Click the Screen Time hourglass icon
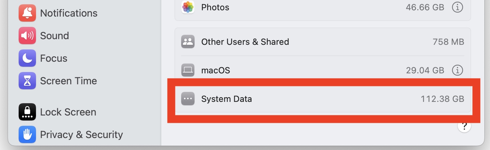This screenshot has height=150, width=490. click(x=27, y=81)
